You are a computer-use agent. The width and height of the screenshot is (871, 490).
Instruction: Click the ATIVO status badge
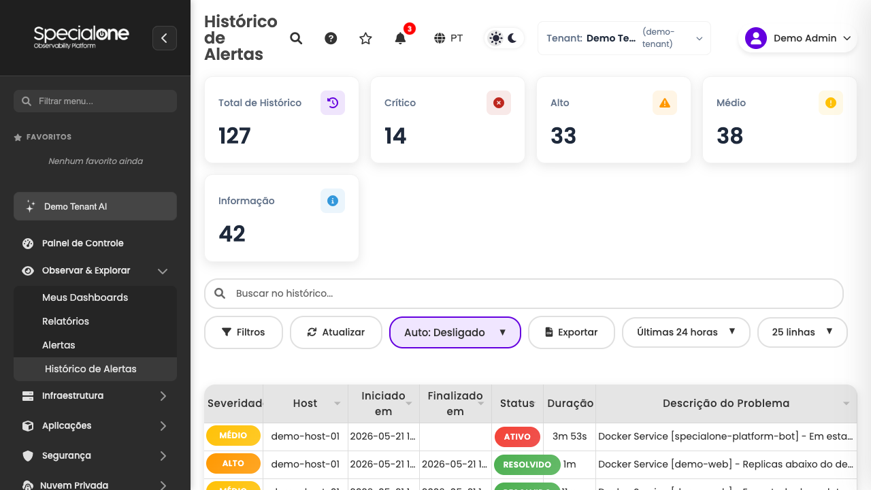click(517, 437)
